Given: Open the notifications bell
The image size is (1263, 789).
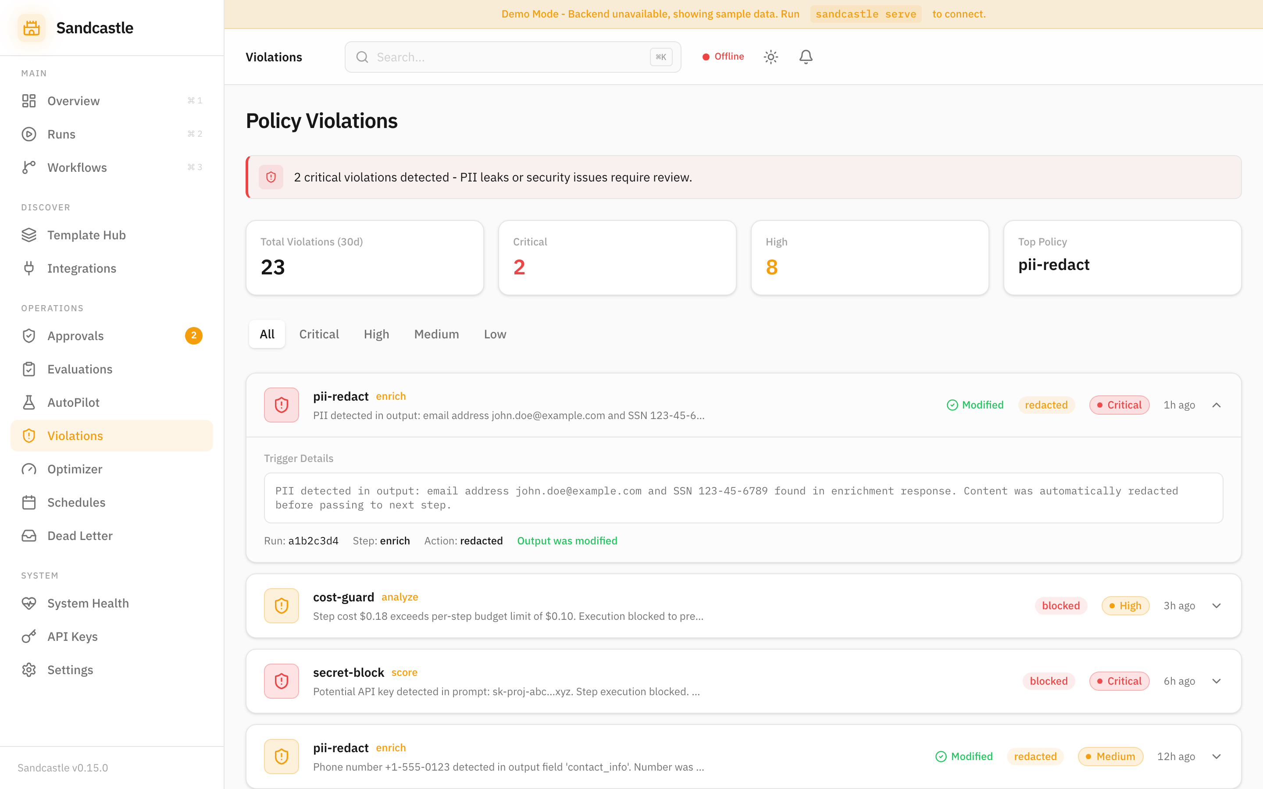Looking at the screenshot, I should point(805,57).
